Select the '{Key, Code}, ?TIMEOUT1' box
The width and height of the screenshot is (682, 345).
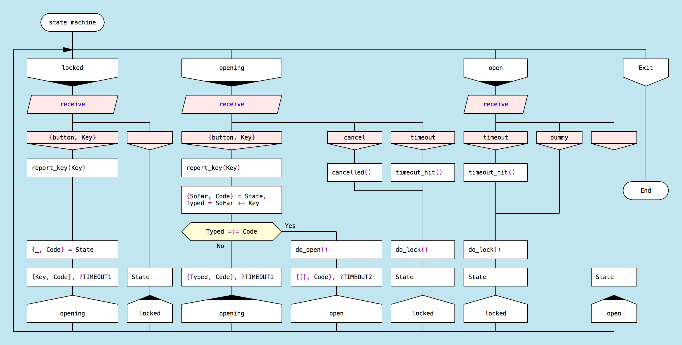(x=73, y=277)
